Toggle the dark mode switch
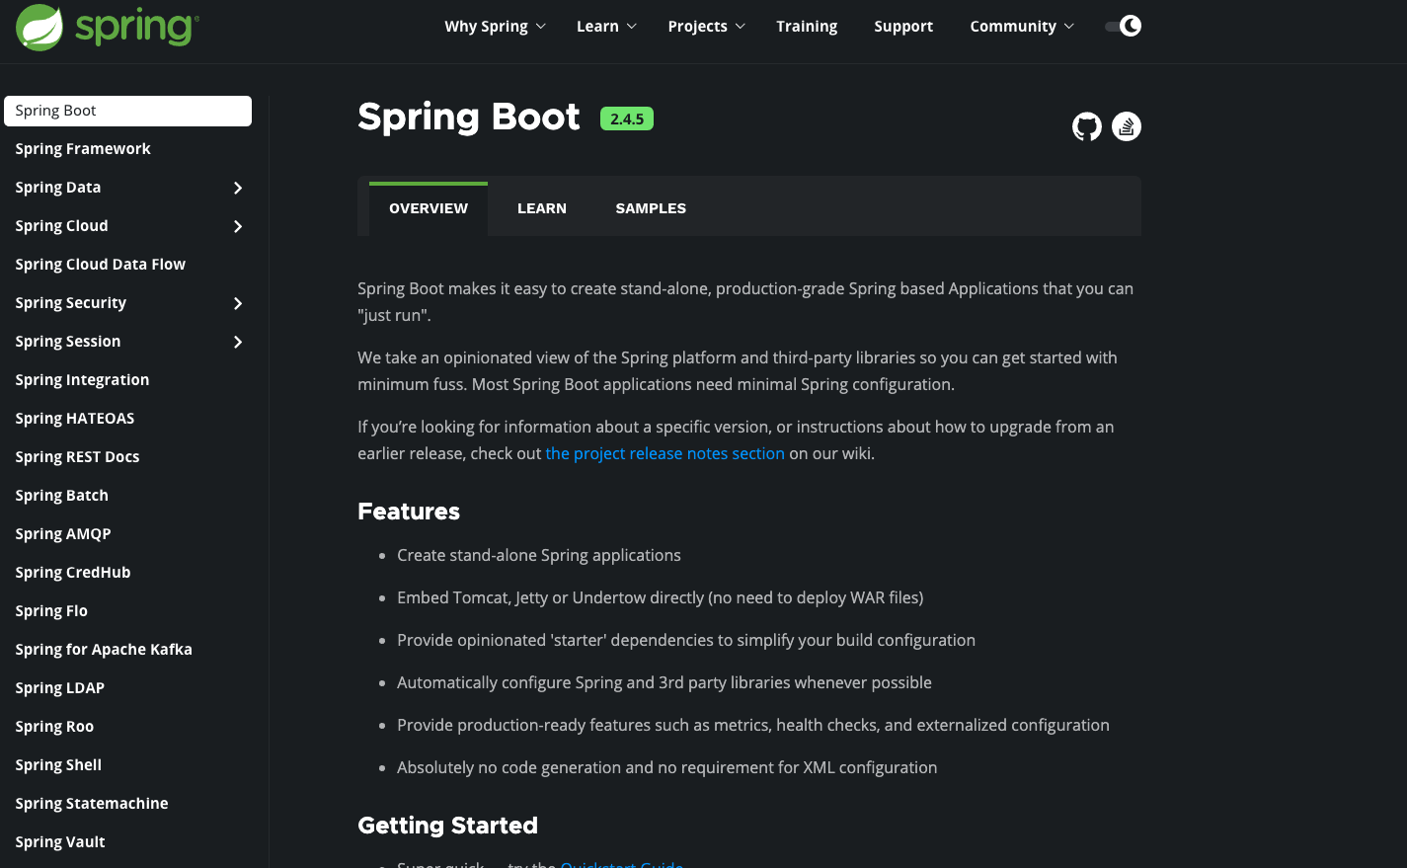 click(x=1124, y=26)
